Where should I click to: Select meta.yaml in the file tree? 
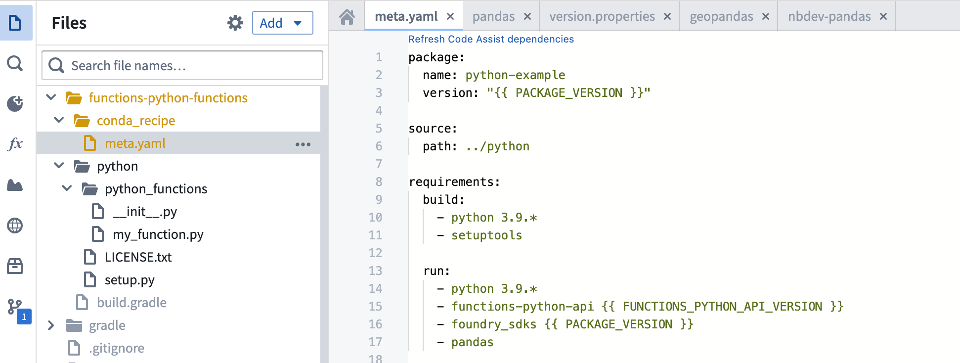(178, 143)
